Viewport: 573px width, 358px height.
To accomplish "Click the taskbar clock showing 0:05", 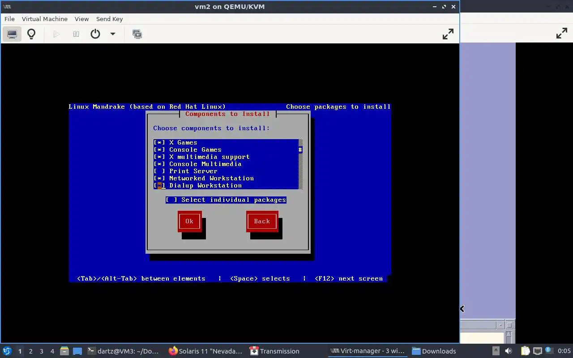I will tap(564, 351).
